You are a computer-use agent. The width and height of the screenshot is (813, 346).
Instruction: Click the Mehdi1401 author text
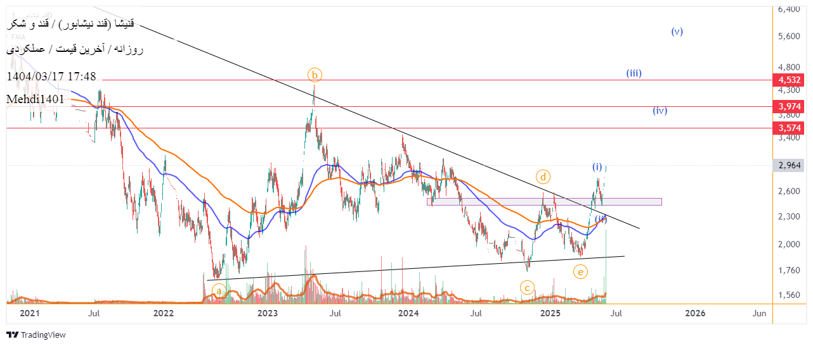coord(35,99)
